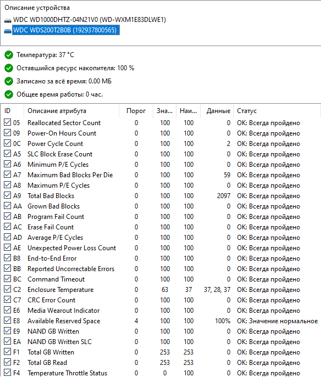Click the green check beside Записано за всё время
321x377 pixels.
(9, 81)
